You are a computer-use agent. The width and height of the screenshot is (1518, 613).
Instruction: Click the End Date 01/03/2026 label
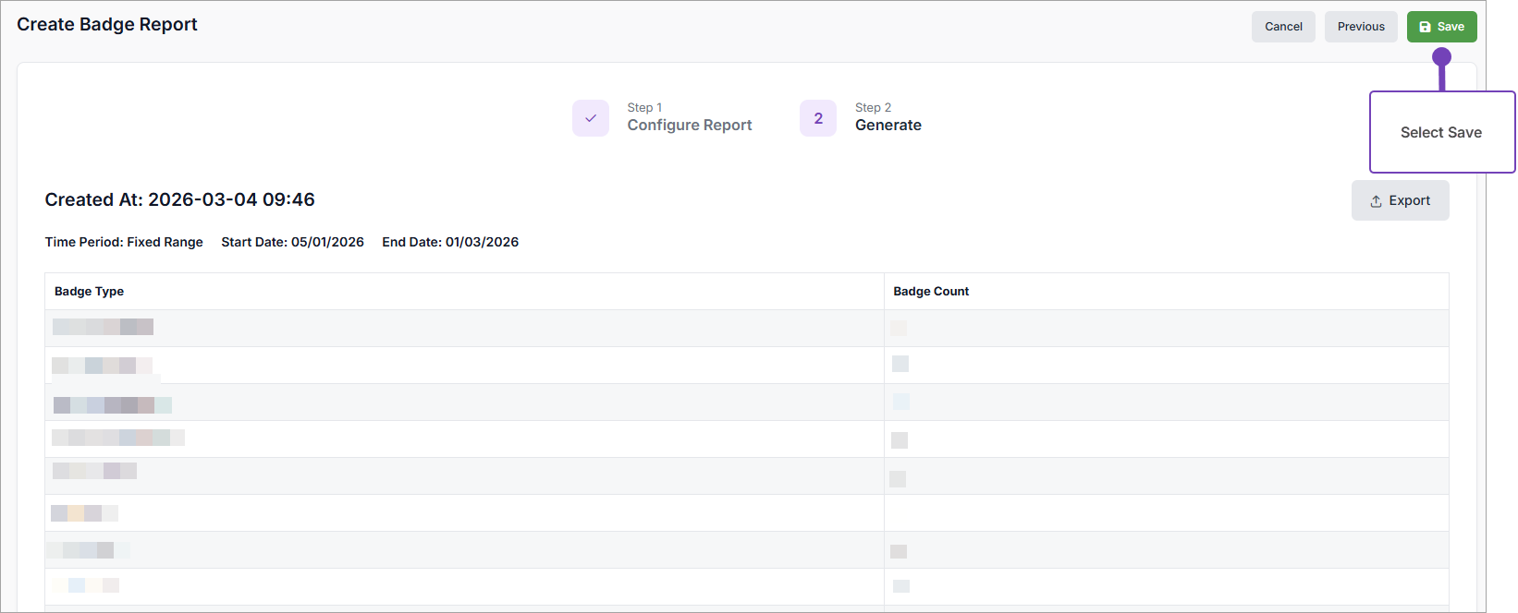(450, 242)
